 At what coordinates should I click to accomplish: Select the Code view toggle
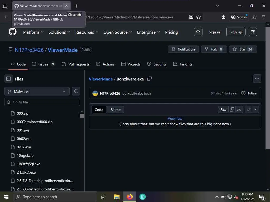click(99, 110)
